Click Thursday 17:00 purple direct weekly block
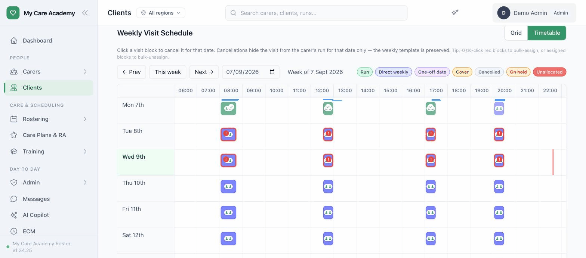This screenshot has width=586, height=258. [431, 186]
